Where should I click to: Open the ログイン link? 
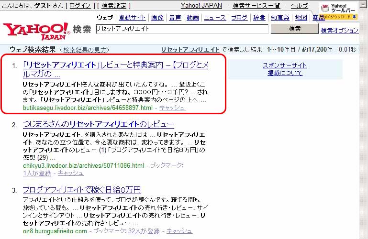pos(80,6)
